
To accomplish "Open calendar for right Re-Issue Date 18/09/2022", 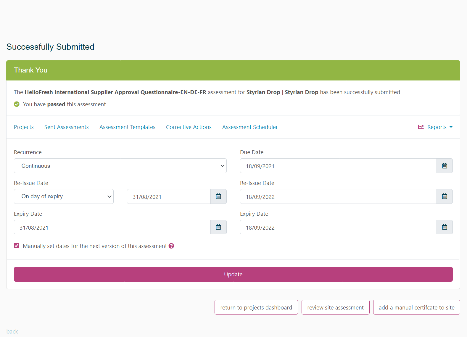I will (x=444, y=196).
